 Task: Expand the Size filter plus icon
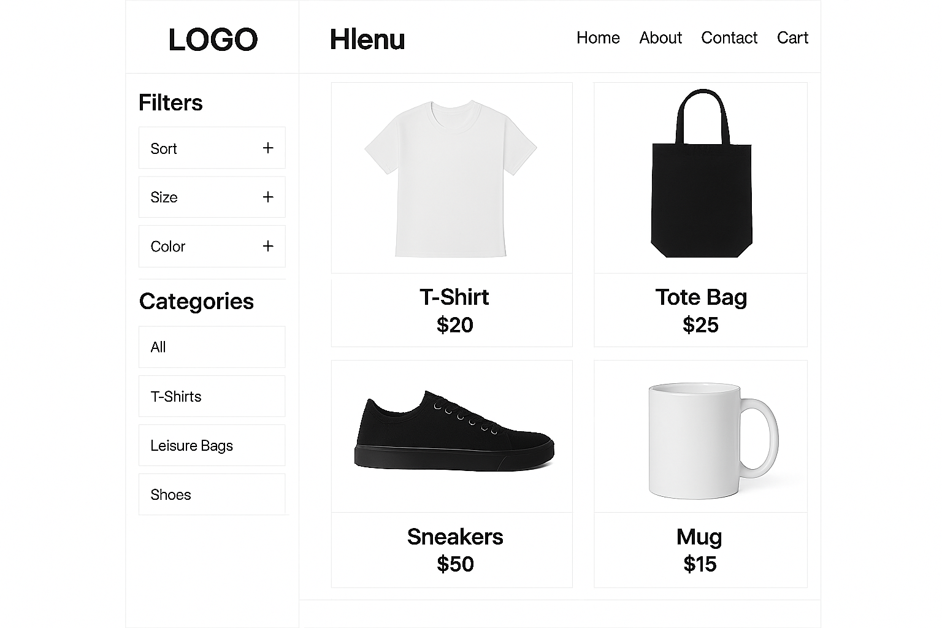point(268,197)
